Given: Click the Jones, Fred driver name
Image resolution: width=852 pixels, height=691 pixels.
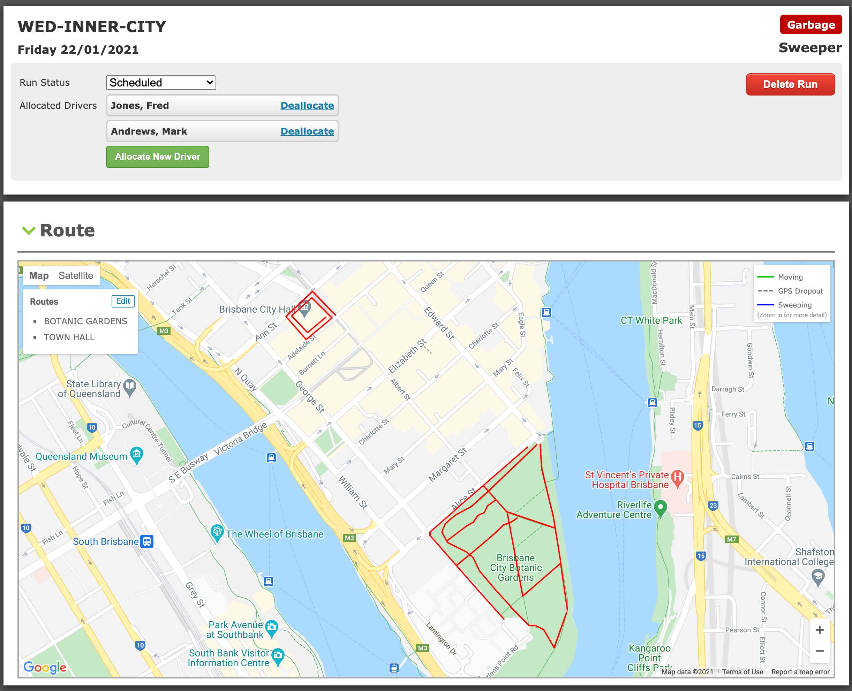Looking at the screenshot, I should [x=140, y=106].
